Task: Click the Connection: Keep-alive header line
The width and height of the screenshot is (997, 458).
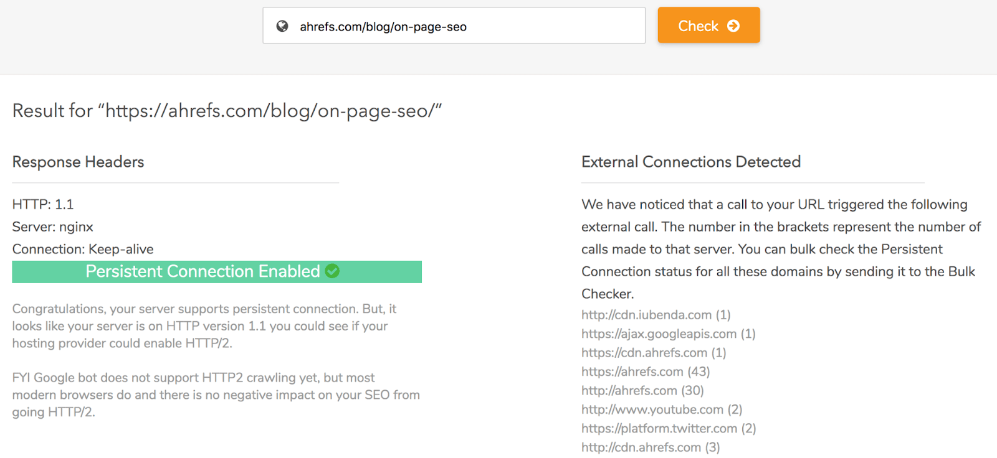Action: click(82, 249)
